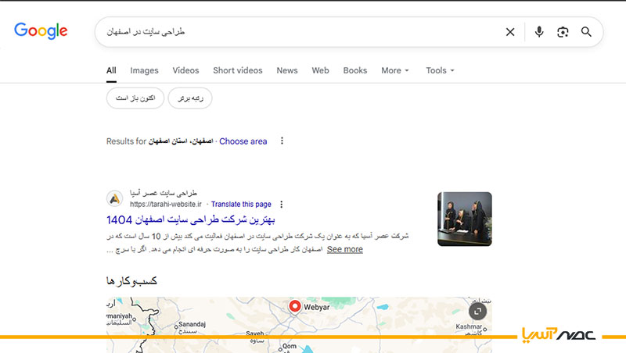This screenshot has width=626, height=353.
Task: Toggle the 'اکنون باز است' filter chip
Action: [135, 98]
